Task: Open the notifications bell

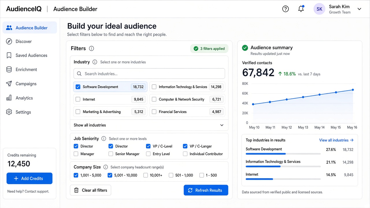Action: point(301,9)
